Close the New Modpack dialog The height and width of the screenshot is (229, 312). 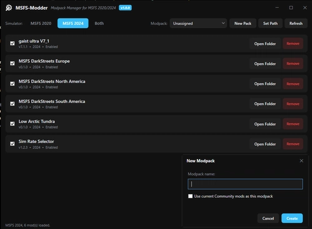click(301, 161)
